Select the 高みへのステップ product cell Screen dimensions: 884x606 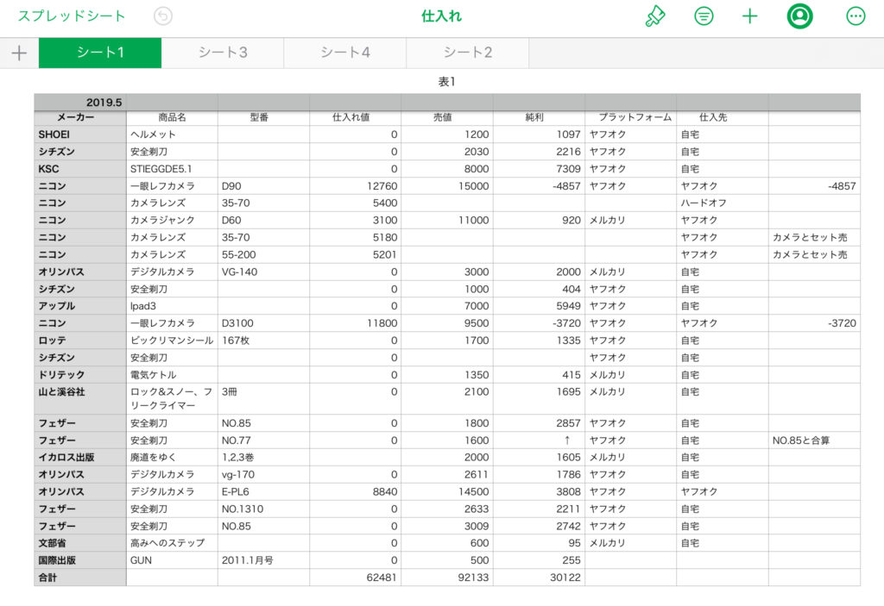pyautogui.click(x=172, y=543)
